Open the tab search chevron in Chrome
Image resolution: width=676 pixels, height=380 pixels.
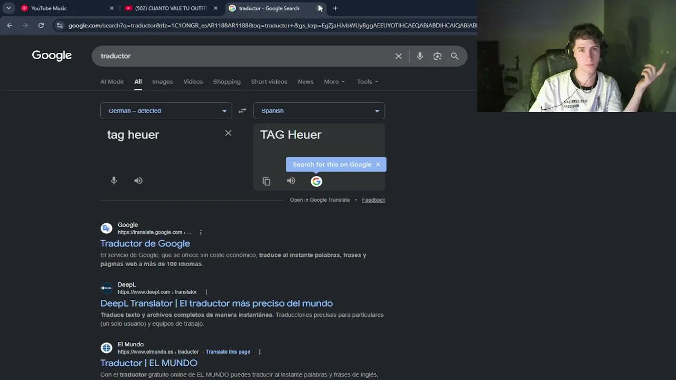coord(8,8)
